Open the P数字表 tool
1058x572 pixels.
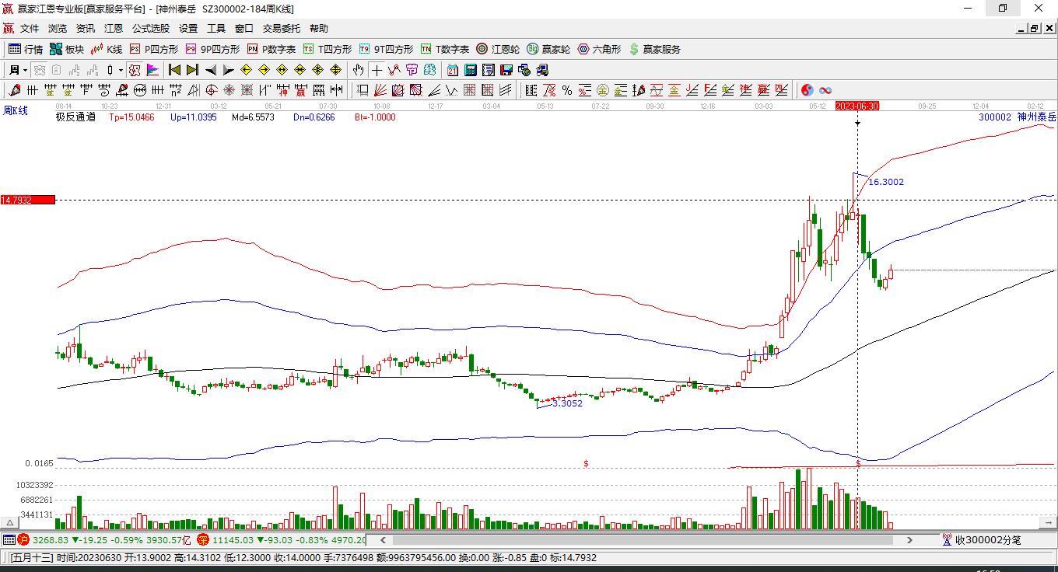(x=271, y=49)
